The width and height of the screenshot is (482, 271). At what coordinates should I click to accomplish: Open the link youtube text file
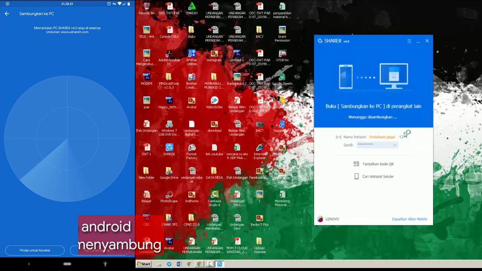pyautogui.click(x=214, y=149)
